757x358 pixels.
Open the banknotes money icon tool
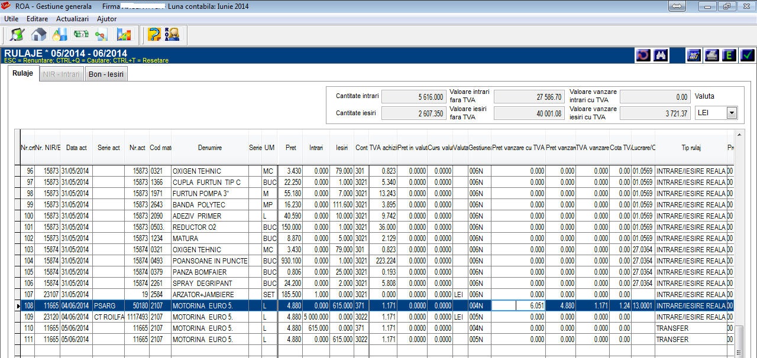point(81,34)
